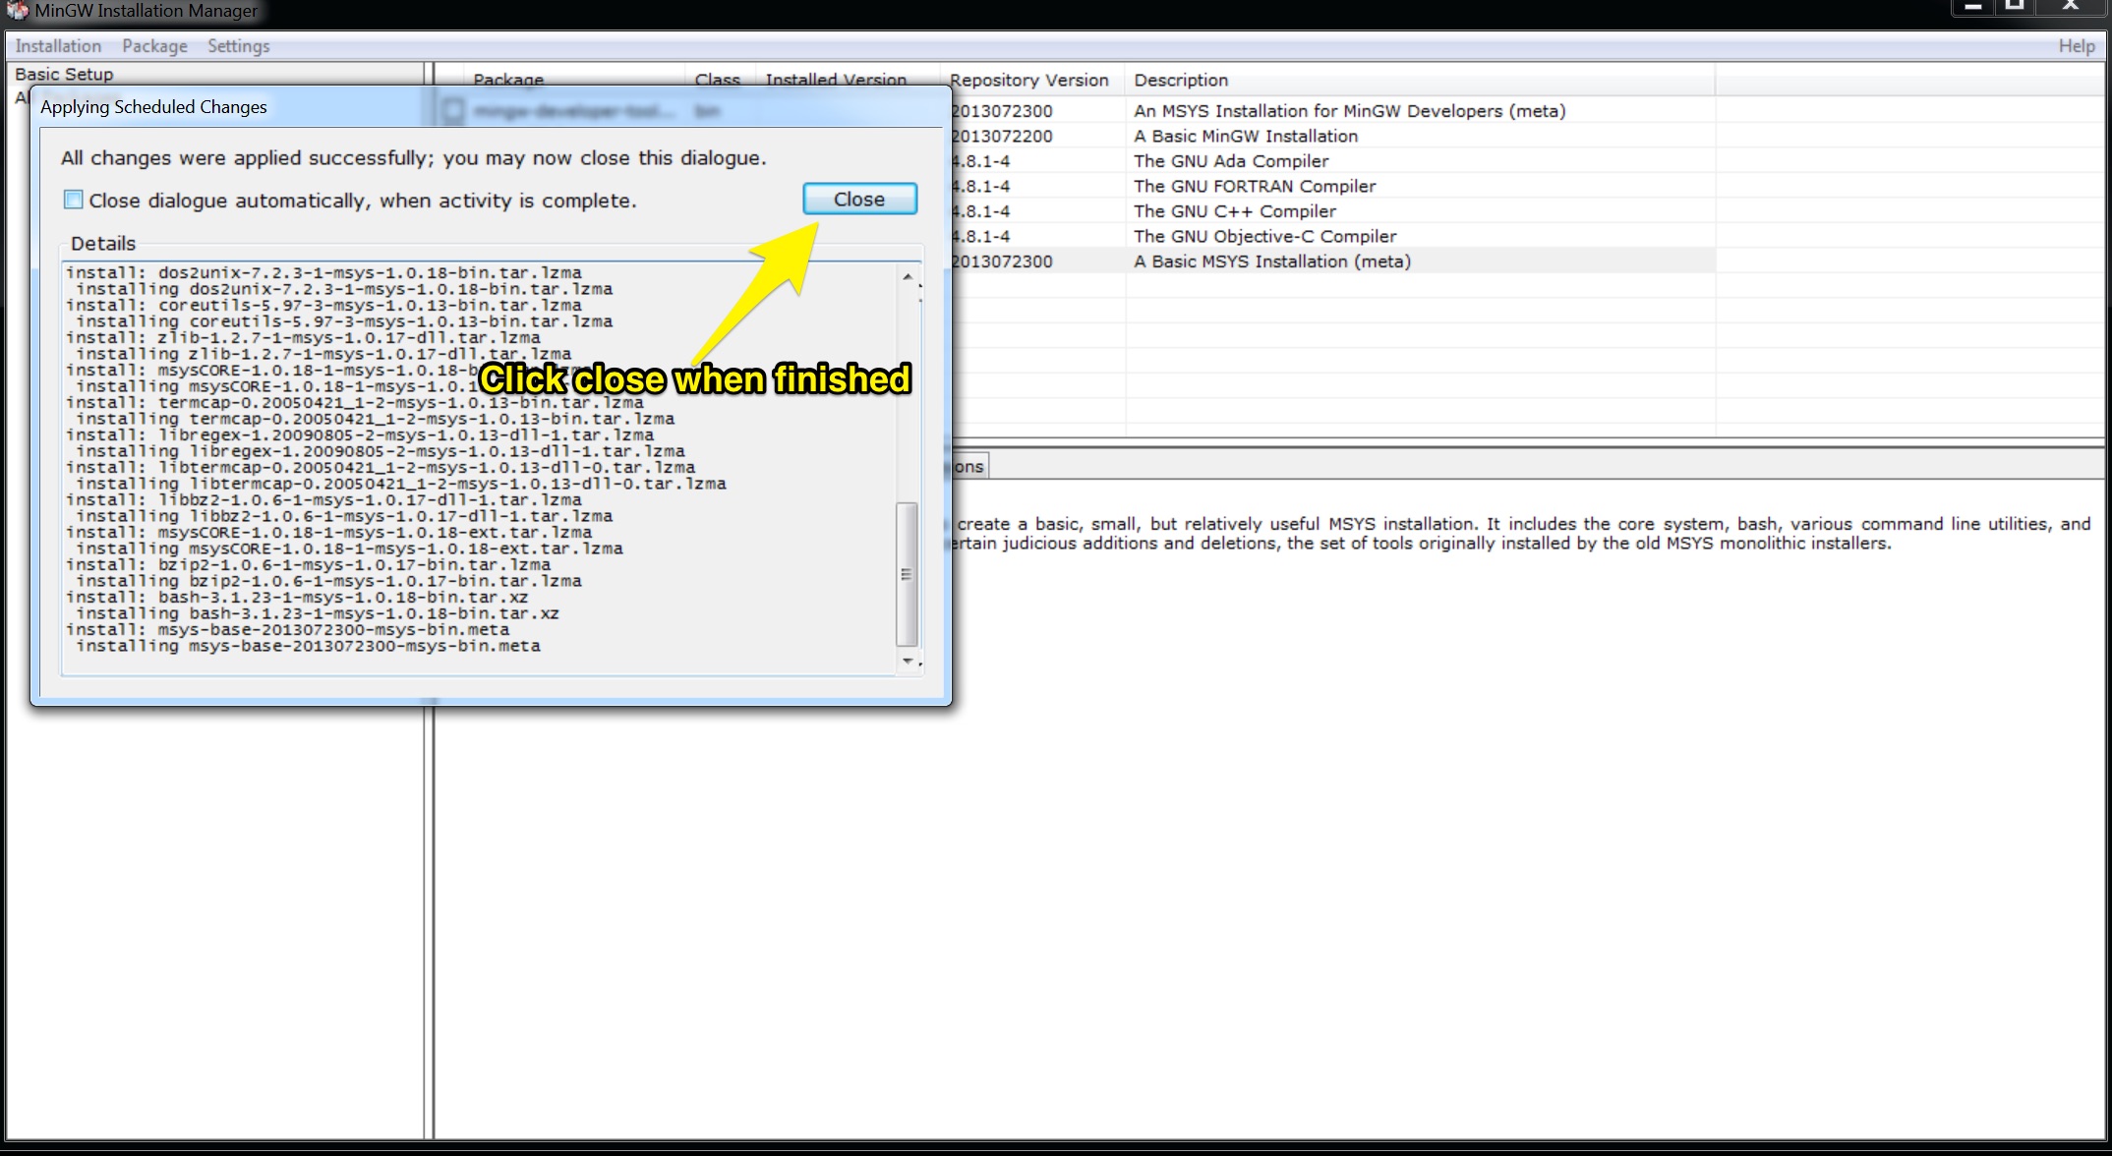Open the Package menu
The width and height of the screenshot is (2112, 1156).
click(154, 46)
